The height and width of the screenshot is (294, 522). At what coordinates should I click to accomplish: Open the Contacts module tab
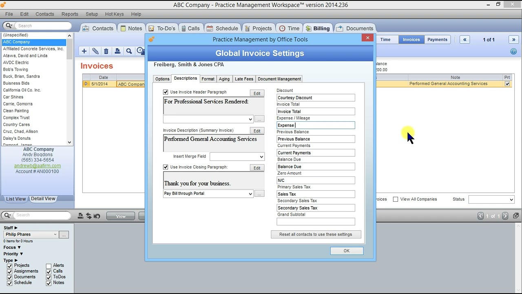click(x=98, y=28)
